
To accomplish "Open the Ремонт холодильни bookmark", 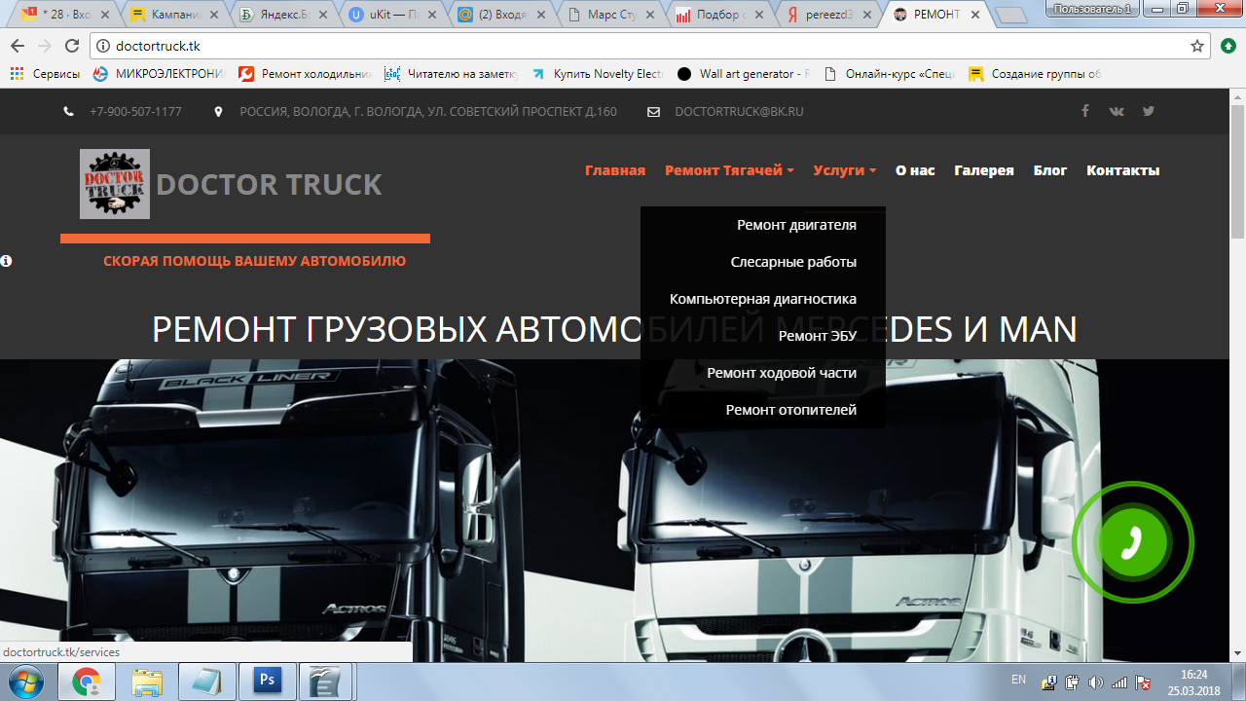I will click(x=306, y=74).
